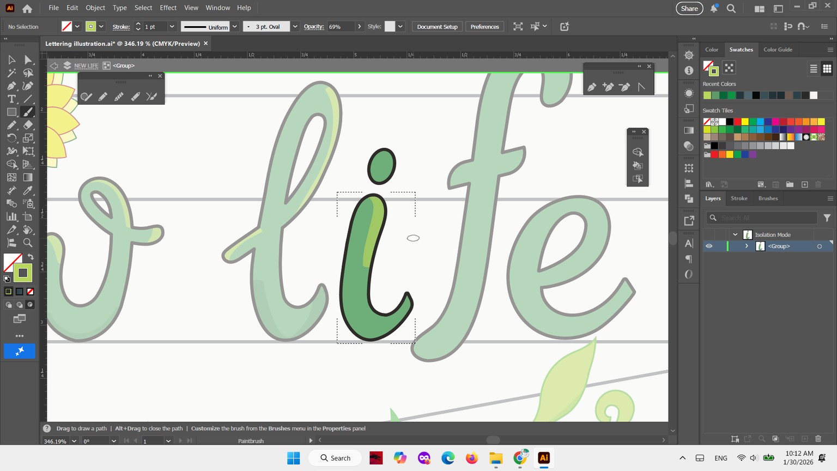This screenshot has height=471, width=837.
Task: Set paint type to Color
Action: coord(8,292)
